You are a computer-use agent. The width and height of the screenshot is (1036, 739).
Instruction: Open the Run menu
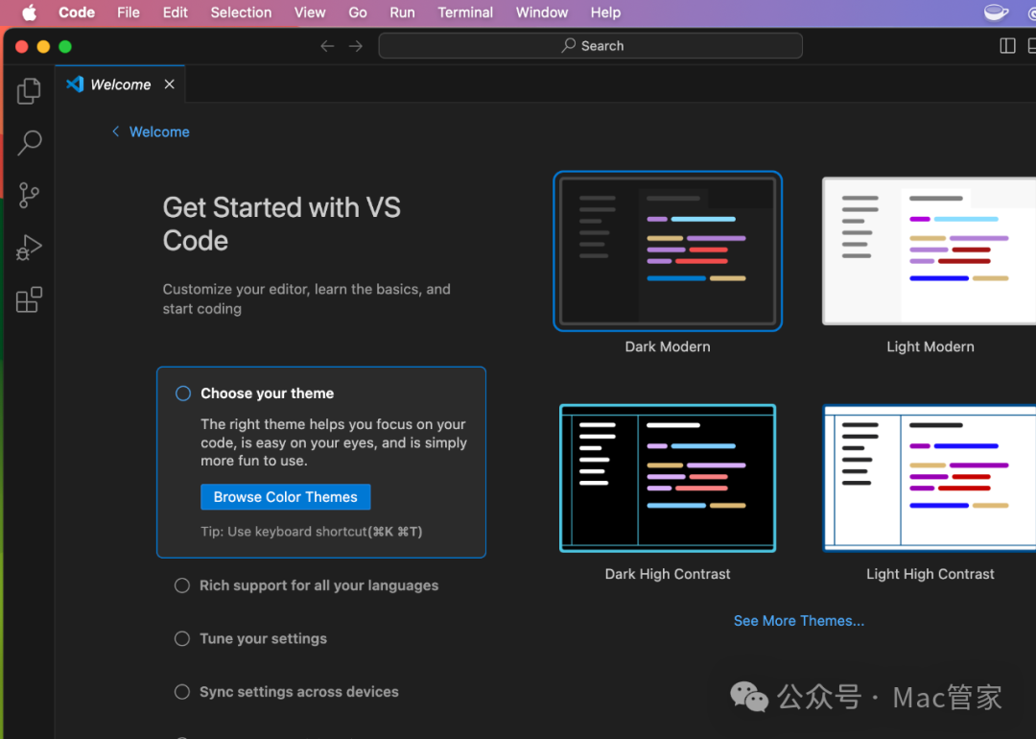(402, 12)
